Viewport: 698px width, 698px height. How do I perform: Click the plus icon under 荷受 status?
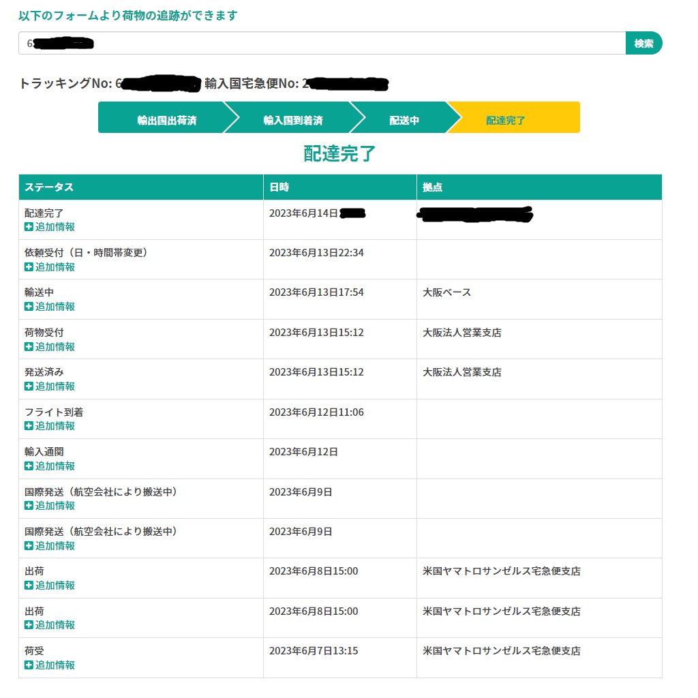tap(29, 665)
